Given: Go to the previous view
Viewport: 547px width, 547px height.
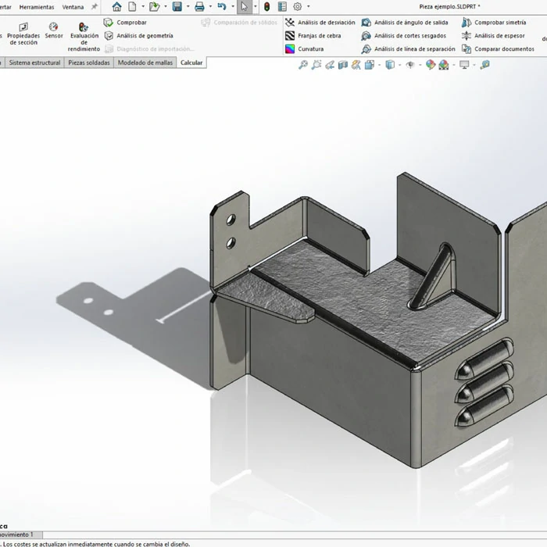Looking at the screenshot, I should [330, 65].
